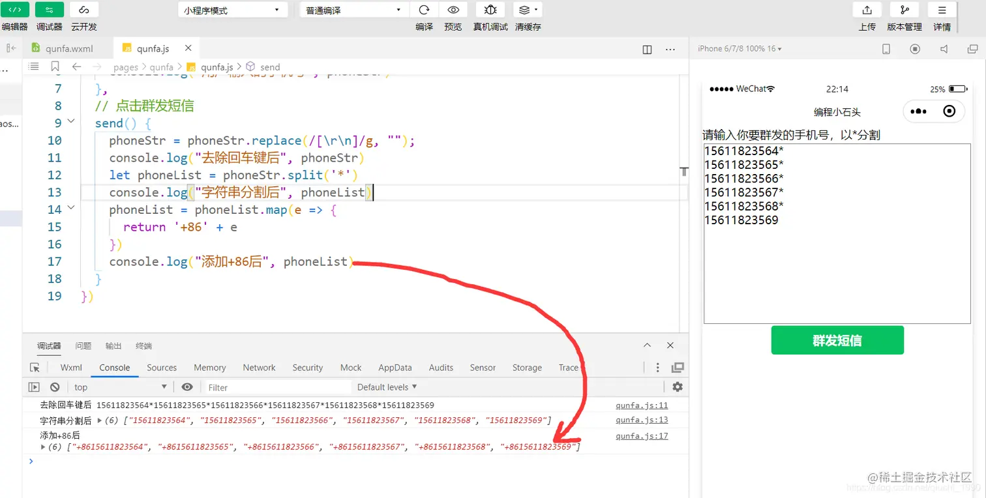
Task: Switch to the 调试器 panel tab
Action: coord(49,346)
